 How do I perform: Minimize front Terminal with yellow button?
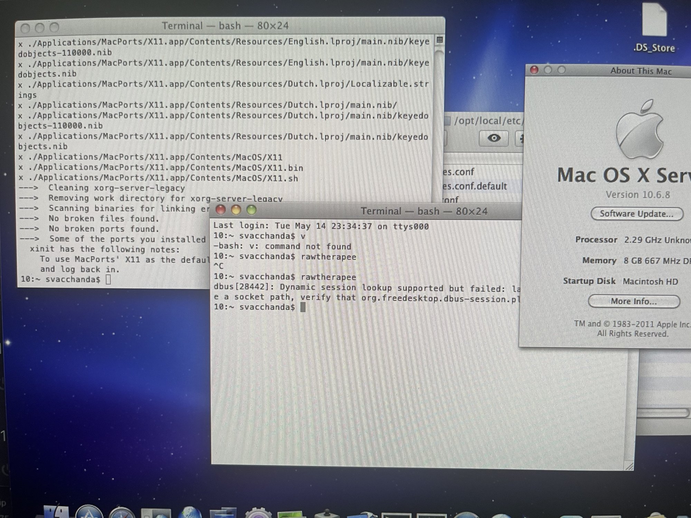(236, 210)
